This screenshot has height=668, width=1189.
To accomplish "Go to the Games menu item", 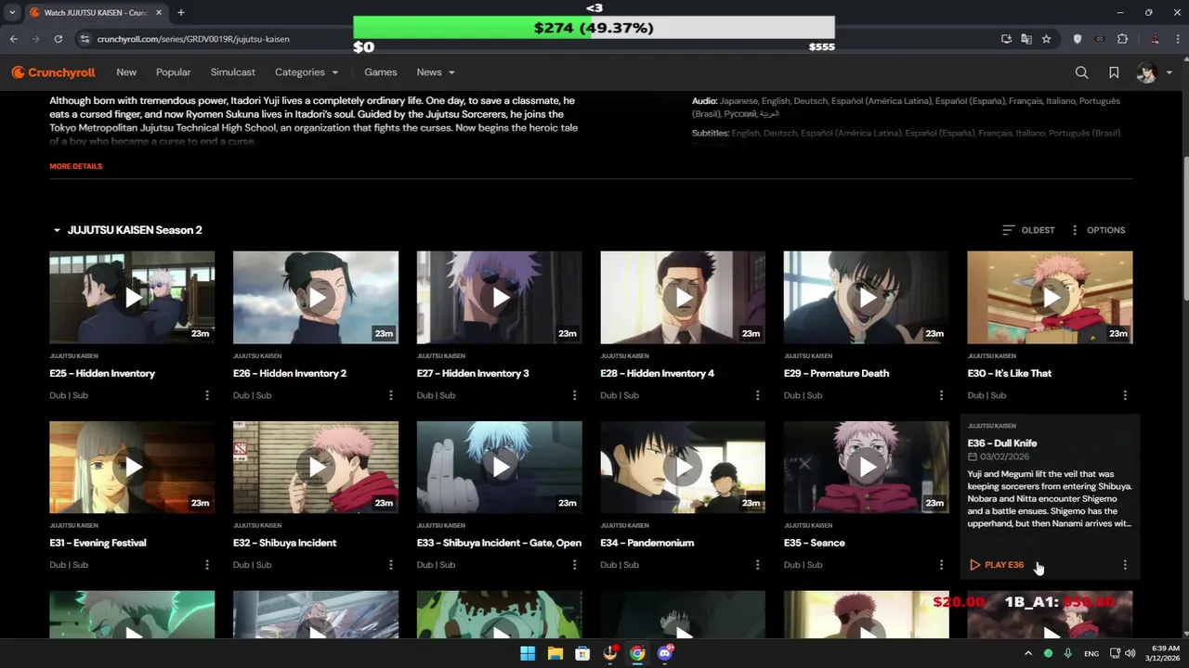I will point(380,72).
